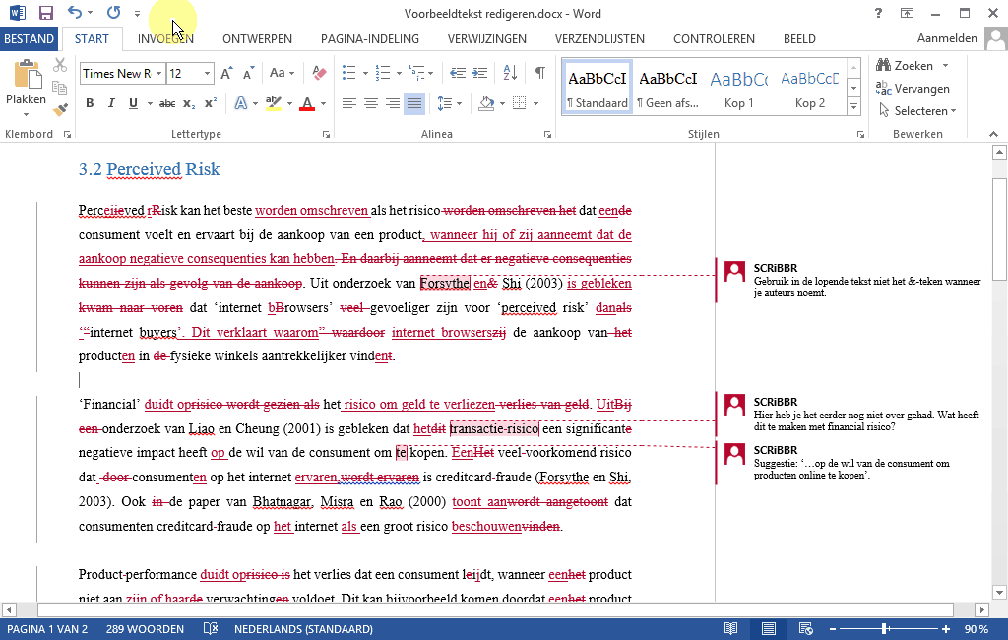The image size is (1008, 640).
Task: Toggle paragraph marks display
Action: point(540,73)
